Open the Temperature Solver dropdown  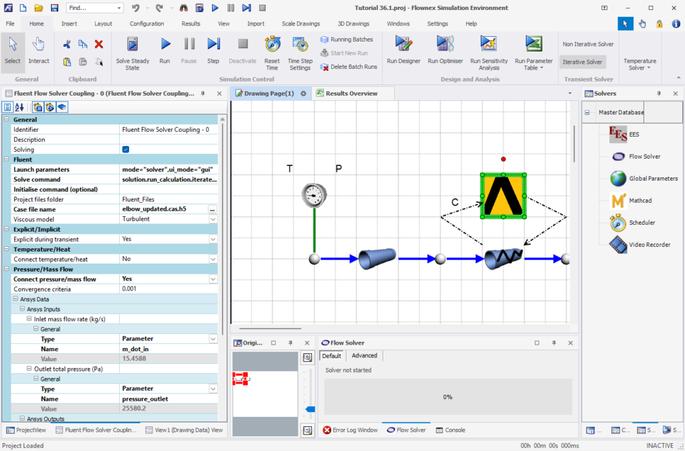click(640, 64)
